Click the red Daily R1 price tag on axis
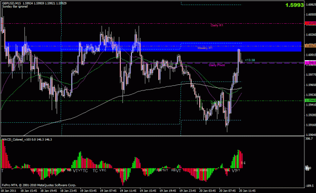Viewport: 316px width, 193px height. 310,23
